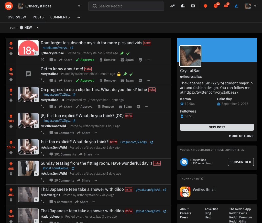
Task: Remove the 'Get to know about me!' post
Action: pyautogui.click(x=108, y=81)
